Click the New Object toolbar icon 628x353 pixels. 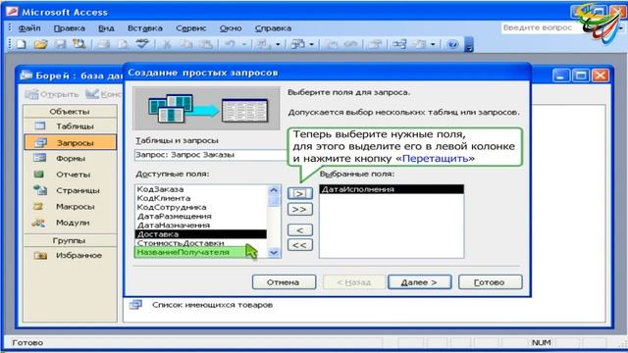pos(420,44)
